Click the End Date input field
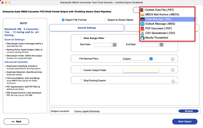The image size is (203, 128). 150,45
